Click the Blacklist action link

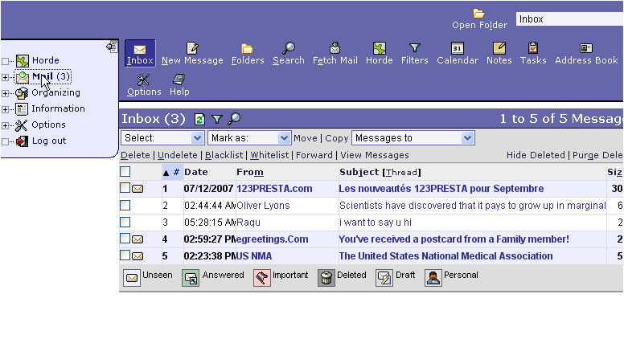coord(224,155)
